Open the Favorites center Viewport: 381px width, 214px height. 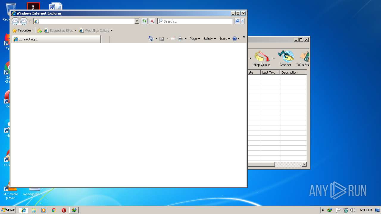22,30
